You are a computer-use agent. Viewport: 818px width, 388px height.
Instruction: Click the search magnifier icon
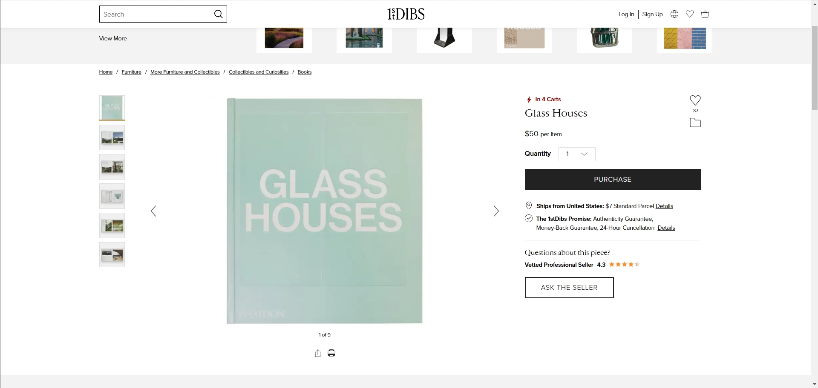[218, 14]
